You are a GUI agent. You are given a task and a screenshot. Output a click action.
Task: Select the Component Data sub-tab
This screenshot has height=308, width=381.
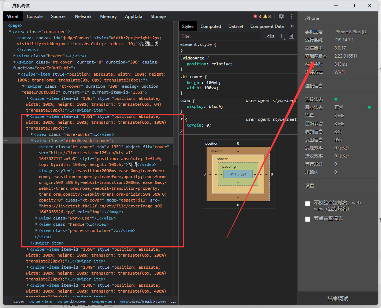pos(267,26)
